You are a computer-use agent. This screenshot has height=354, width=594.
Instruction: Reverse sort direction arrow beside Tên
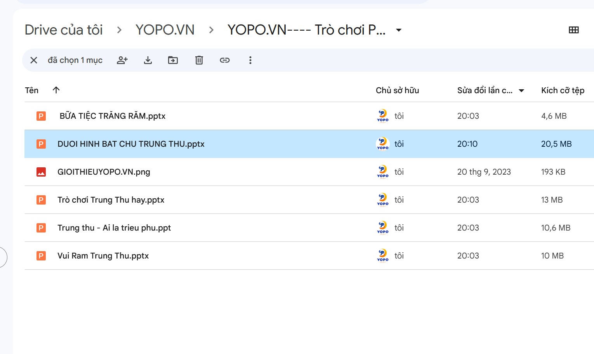click(56, 90)
